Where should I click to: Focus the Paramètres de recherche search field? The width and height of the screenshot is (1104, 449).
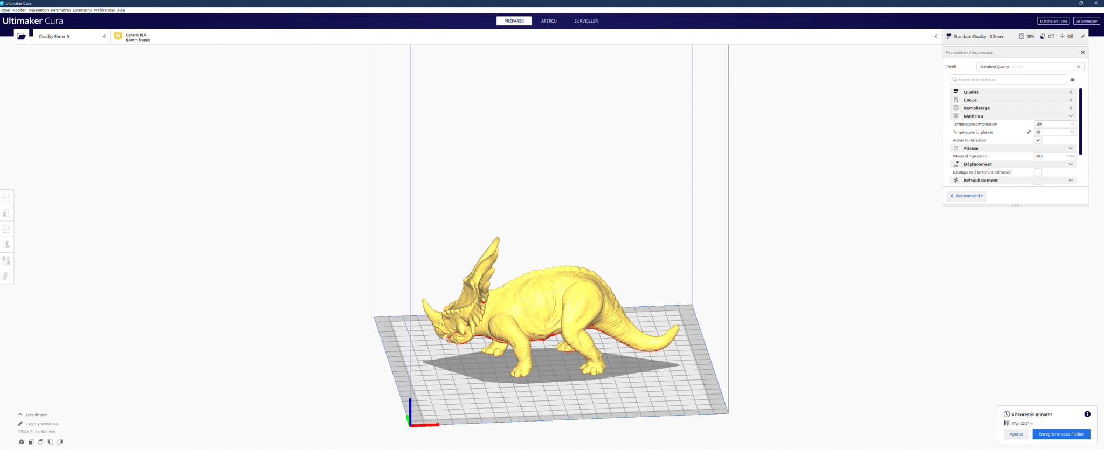coord(1008,80)
